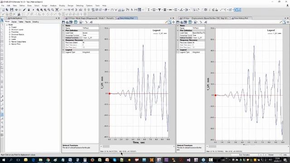
Task: Select the right Time History Plot tab
Action: pos(241,18)
